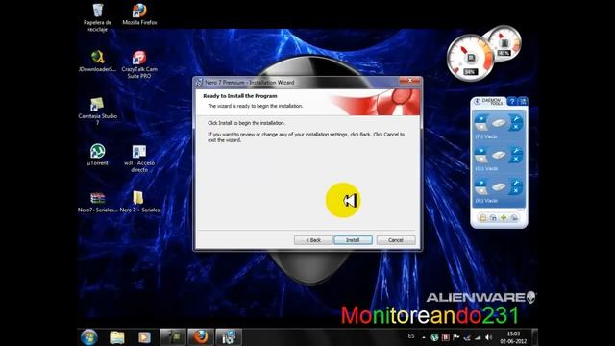Select the JDownloader desktop icon

(x=97, y=62)
